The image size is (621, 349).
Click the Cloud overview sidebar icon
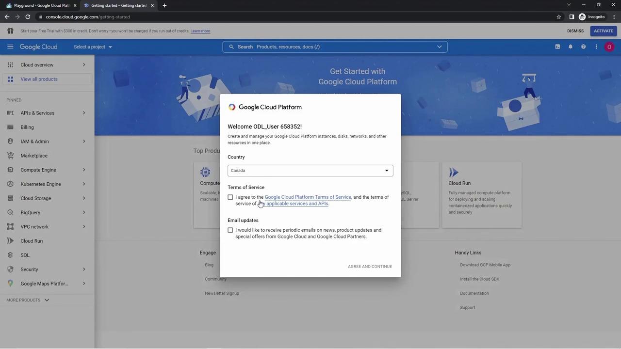[10, 64]
